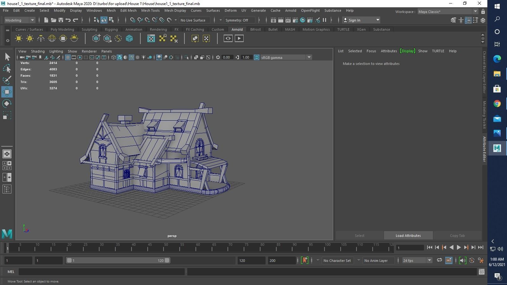507x285 pixels.
Task: Click the playback range slider bar
Action: pyautogui.click(x=118, y=260)
